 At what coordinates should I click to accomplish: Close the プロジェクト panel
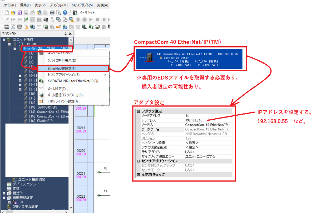(x=70, y=34)
